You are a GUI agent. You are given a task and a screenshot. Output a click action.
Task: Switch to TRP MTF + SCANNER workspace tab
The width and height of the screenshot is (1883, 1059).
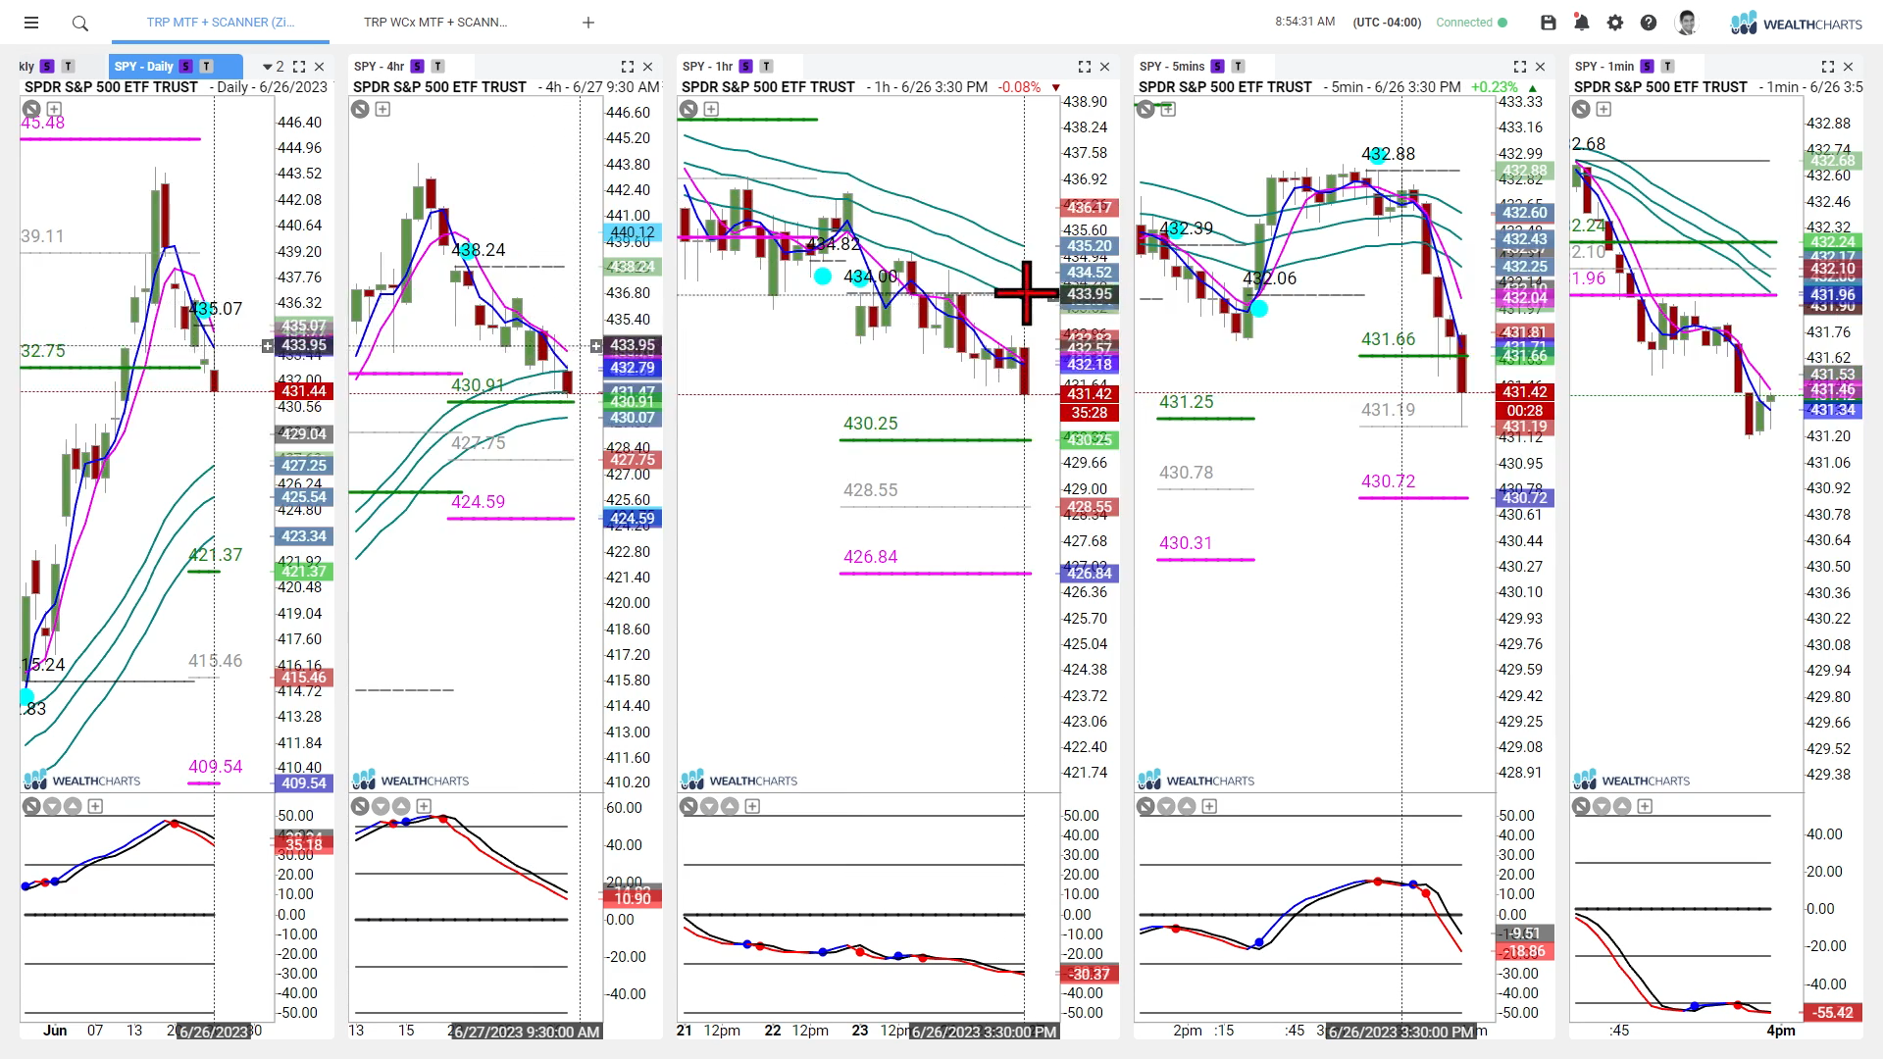click(221, 23)
